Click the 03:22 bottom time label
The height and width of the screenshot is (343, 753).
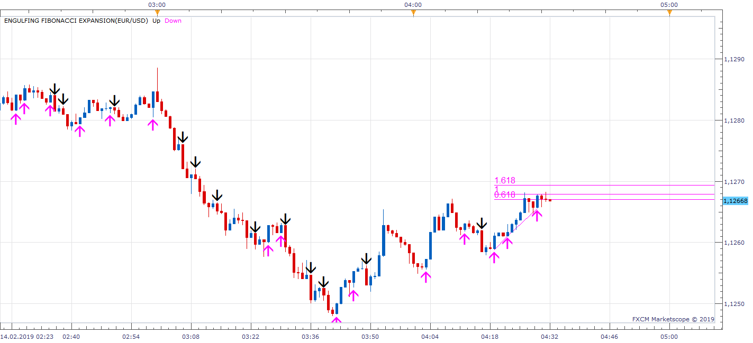(251, 336)
